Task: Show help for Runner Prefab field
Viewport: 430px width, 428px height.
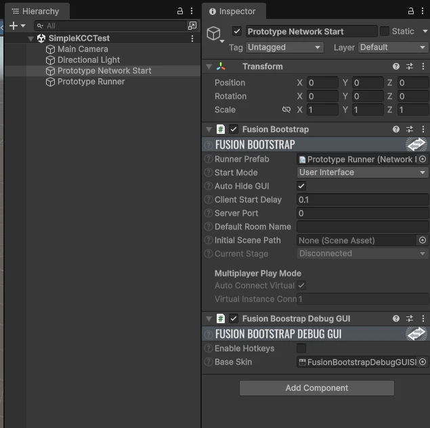Action: [x=209, y=159]
